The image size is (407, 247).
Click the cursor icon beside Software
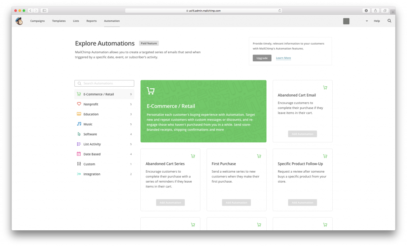coord(79,134)
